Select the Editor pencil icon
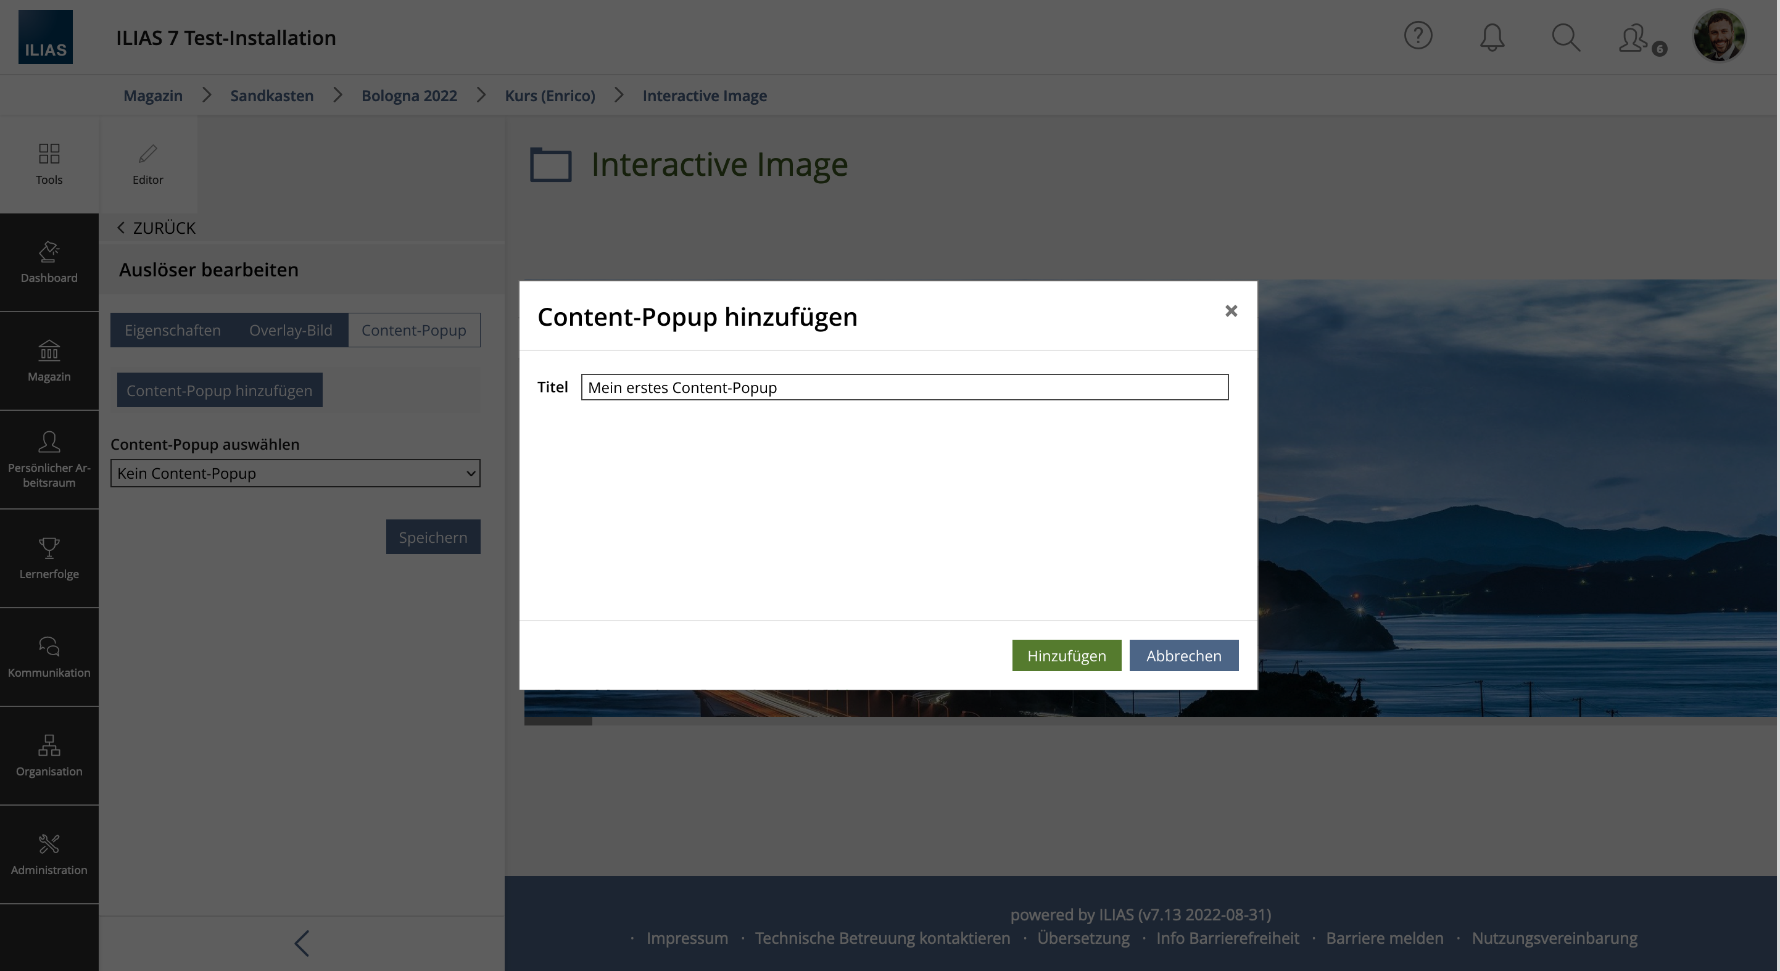 point(148,164)
